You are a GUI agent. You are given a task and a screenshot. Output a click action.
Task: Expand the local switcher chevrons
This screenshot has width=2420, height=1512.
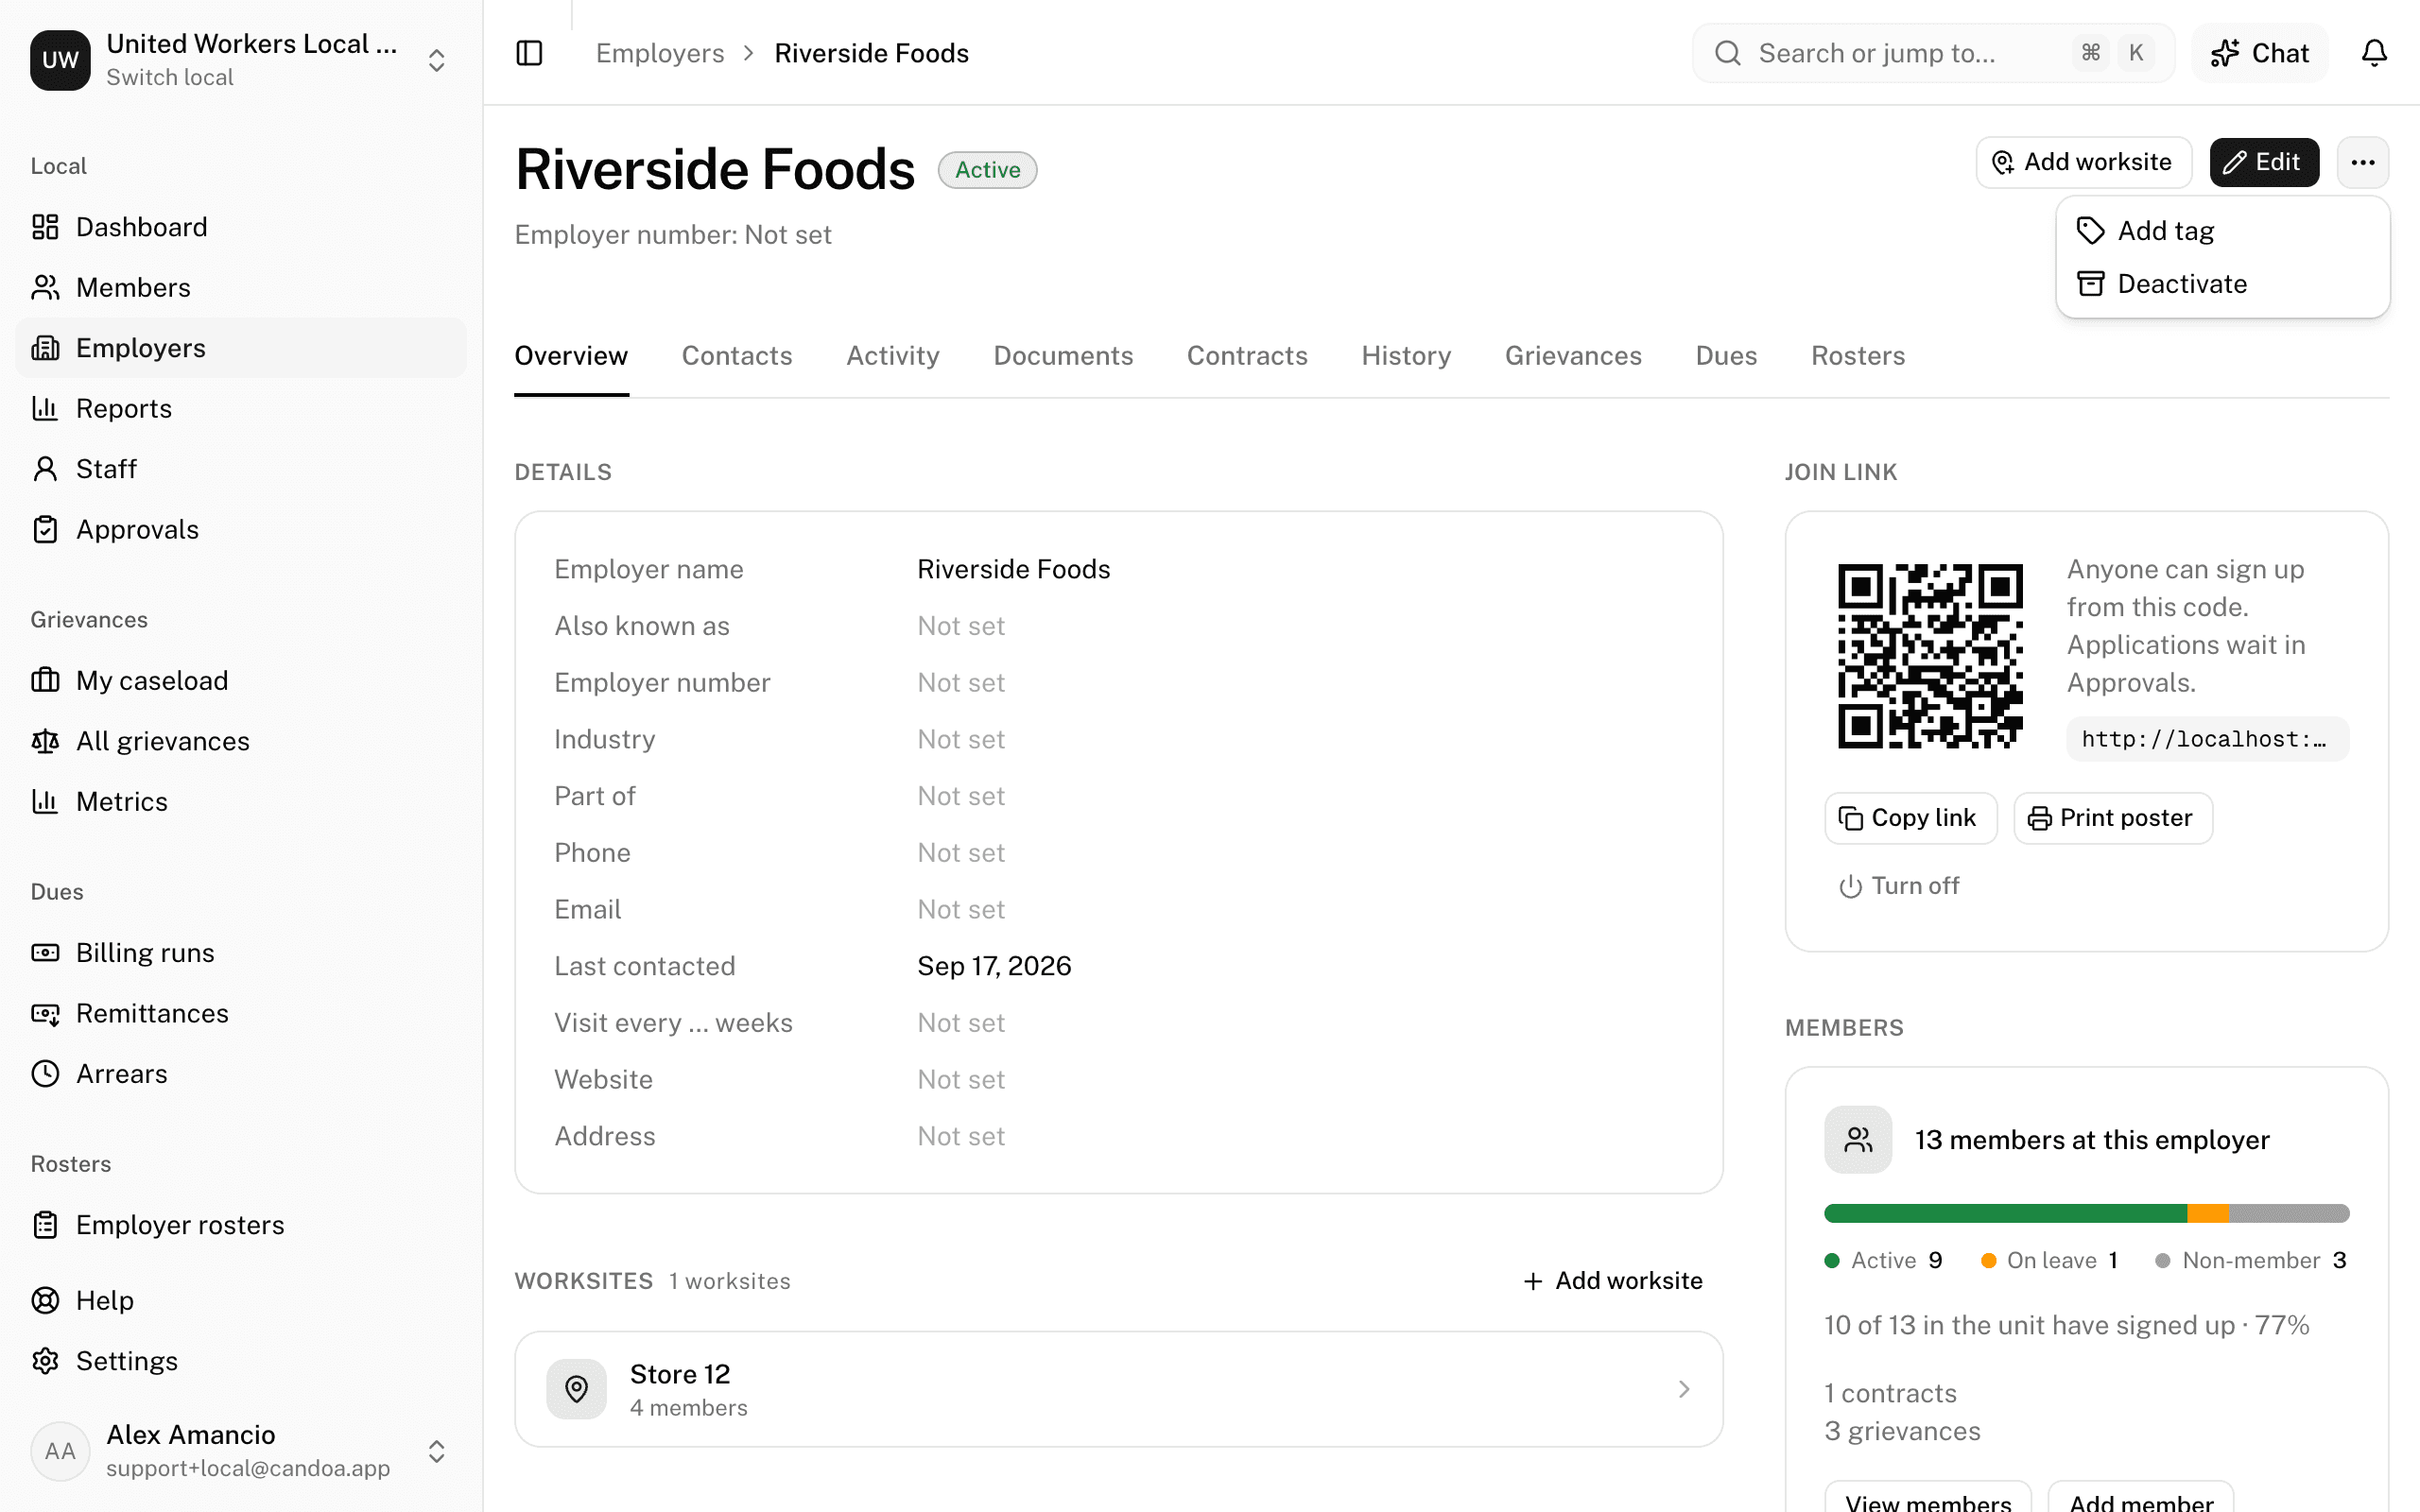pyautogui.click(x=436, y=60)
